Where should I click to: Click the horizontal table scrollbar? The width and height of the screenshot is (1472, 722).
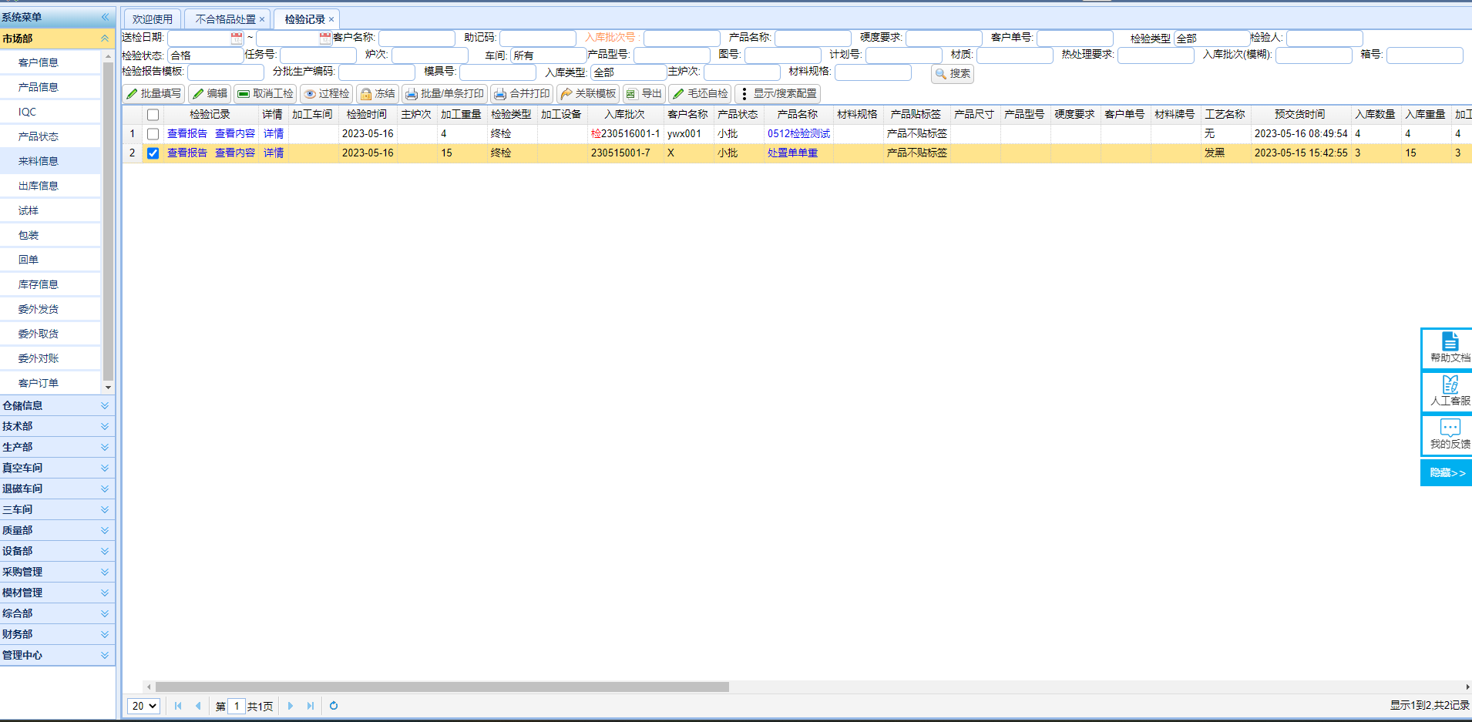442,687
